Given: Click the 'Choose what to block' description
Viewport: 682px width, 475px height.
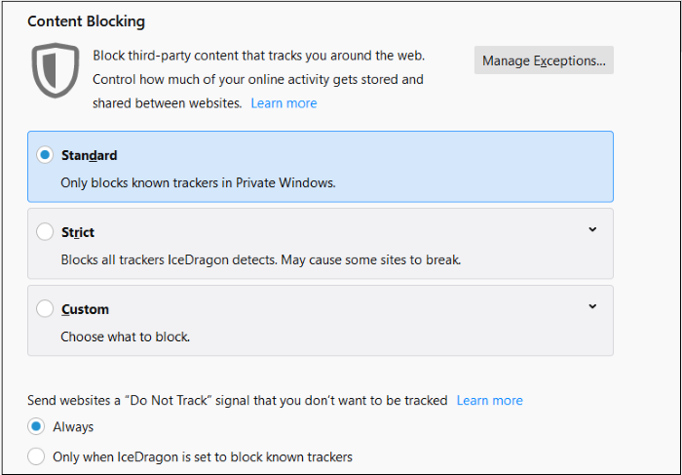Looking at the screenshot, I should [x=126, y=336].
